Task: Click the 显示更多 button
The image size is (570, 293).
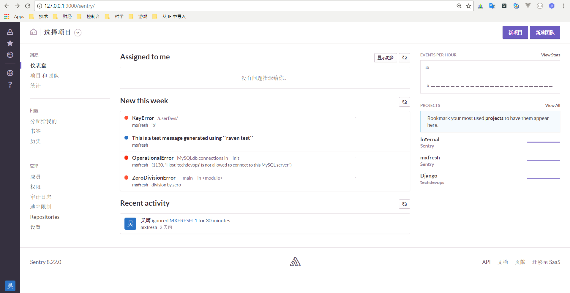Action: coord(386,58)
